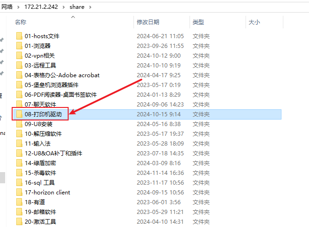Click the folder icon of 15-杀毒软件
Screen dimensions: 309x227
click(x=19, y=173)
